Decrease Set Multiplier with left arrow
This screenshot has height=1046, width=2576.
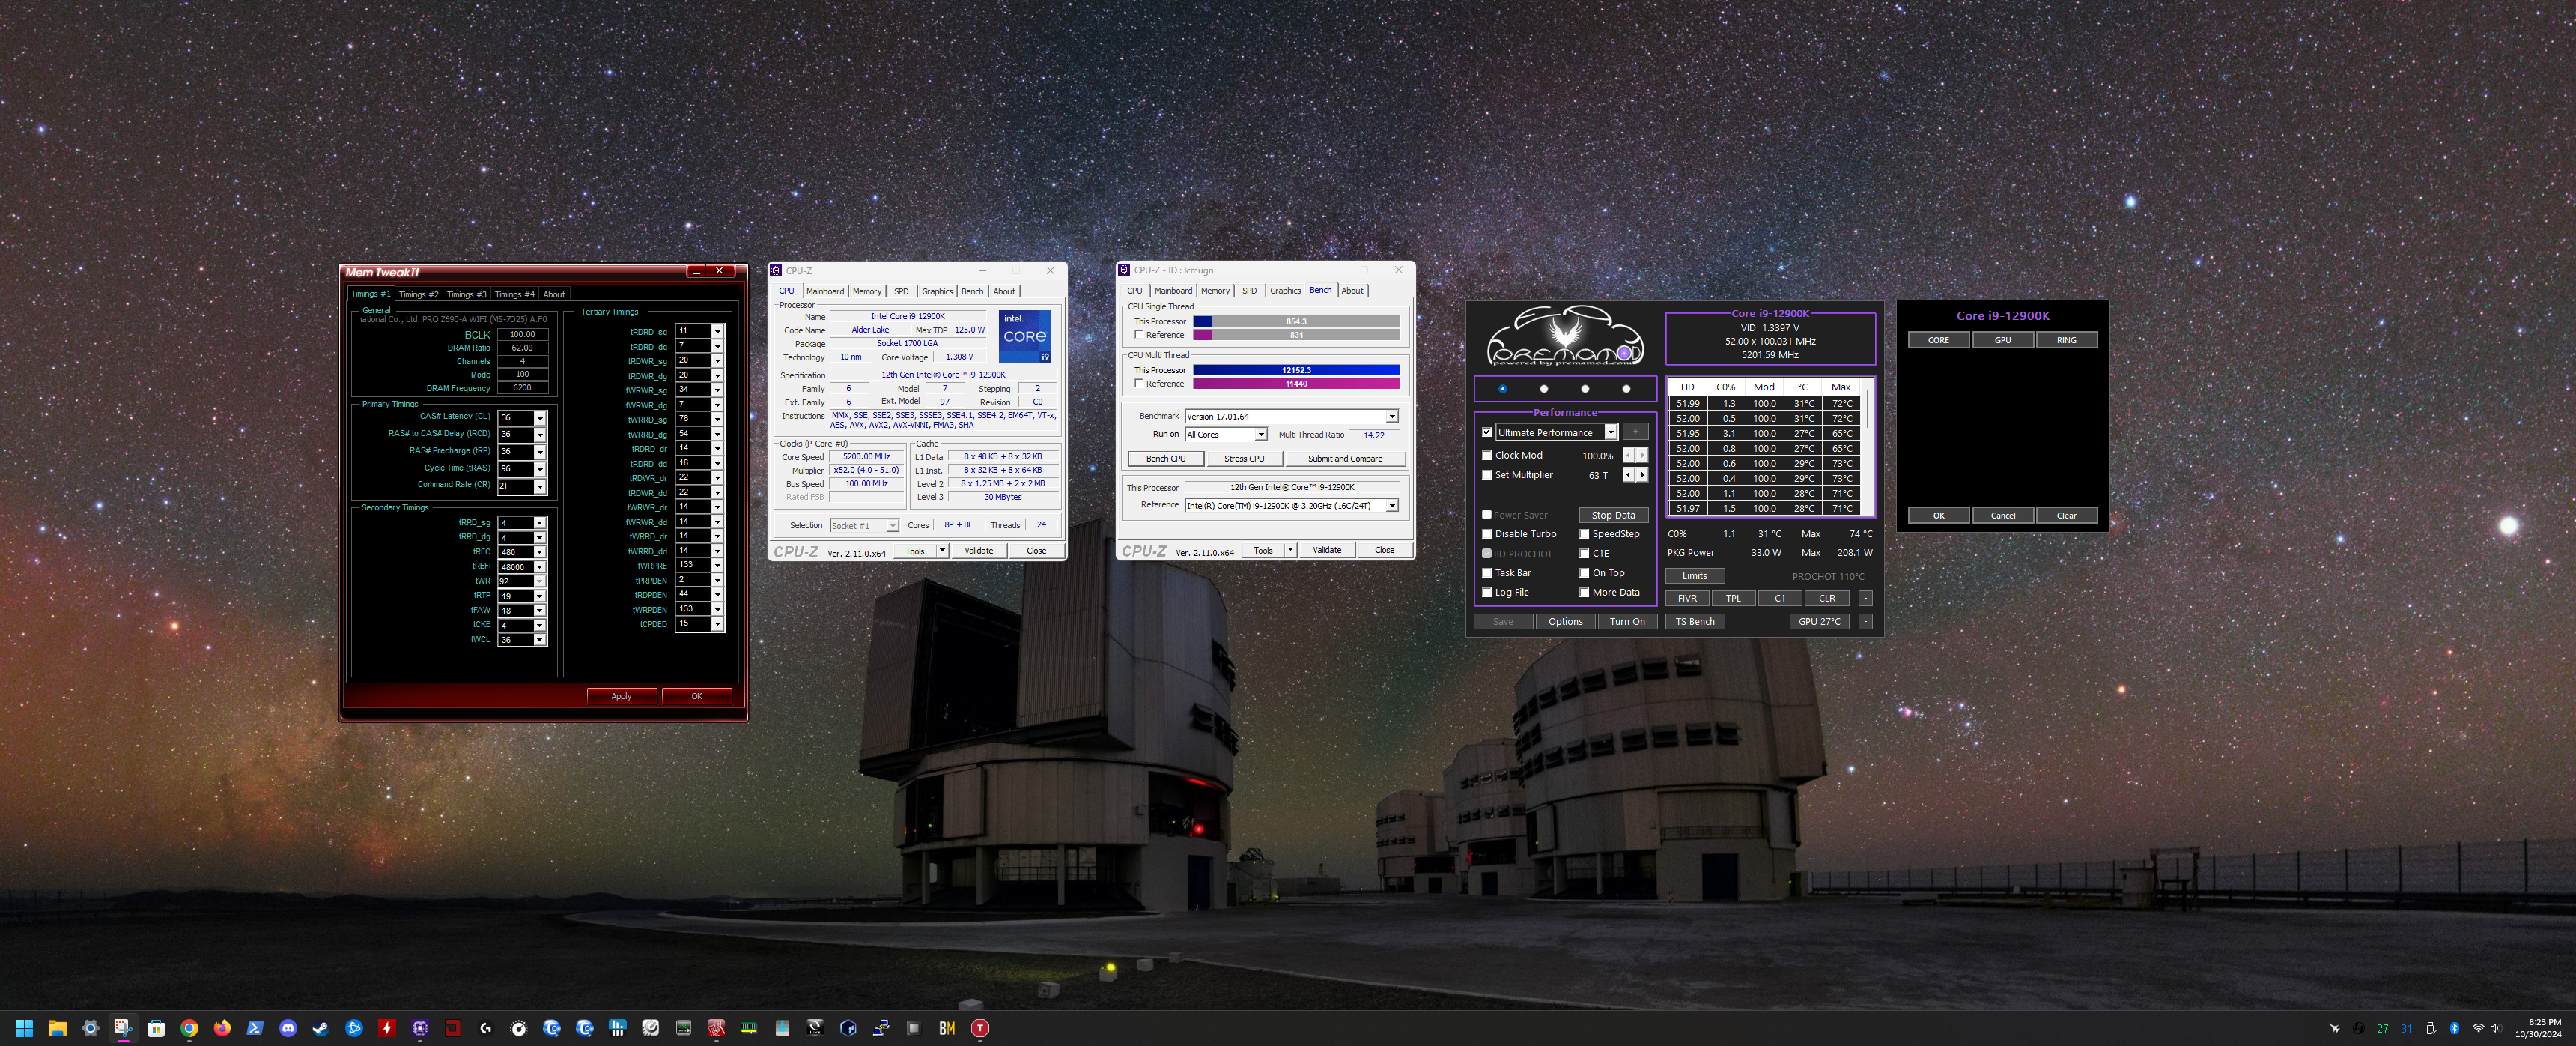(1628, 474)
